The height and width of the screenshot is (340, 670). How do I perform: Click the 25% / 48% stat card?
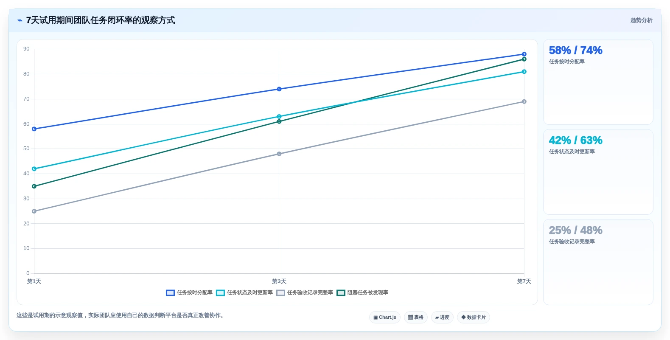[598, 262]
